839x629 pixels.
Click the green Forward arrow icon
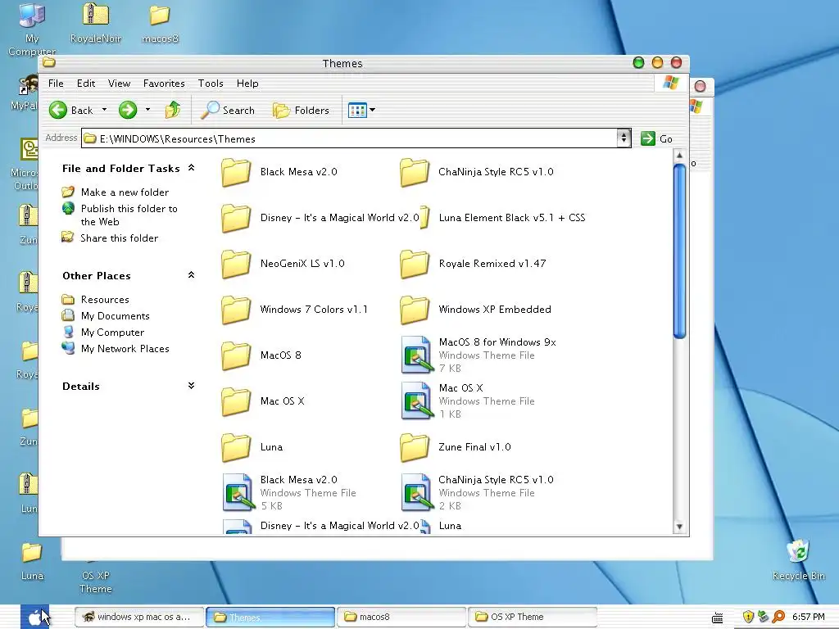point(127,111)
